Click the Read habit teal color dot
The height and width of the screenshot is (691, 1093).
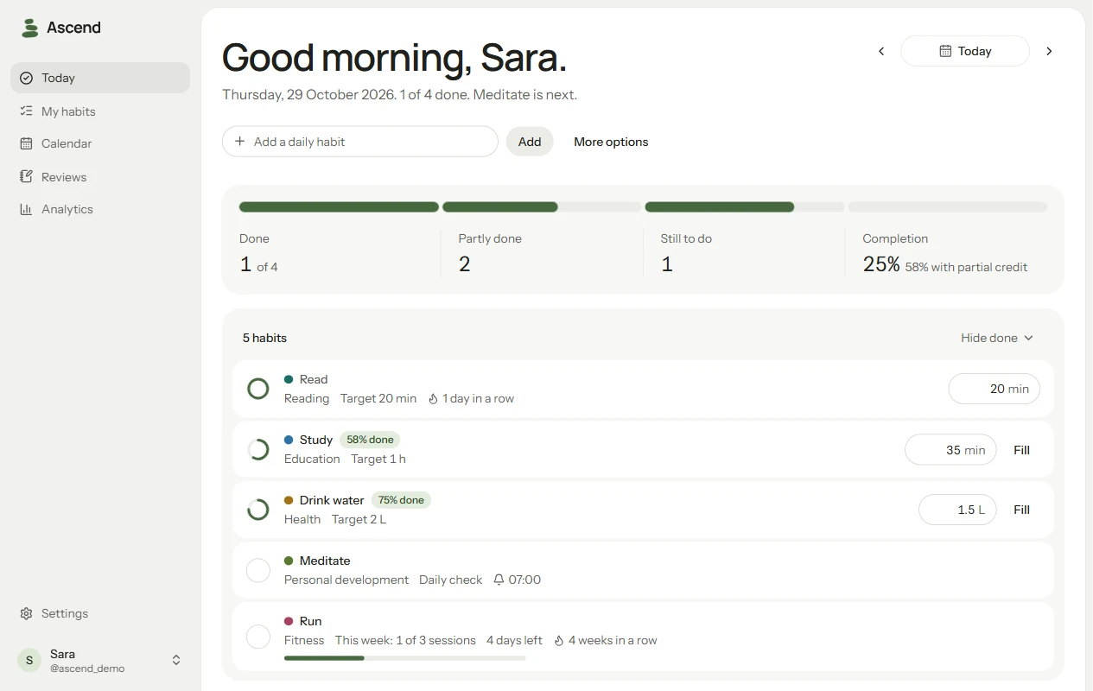tap(289, 379)
